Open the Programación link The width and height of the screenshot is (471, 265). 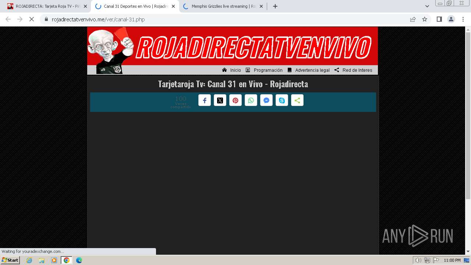[264, 70]
